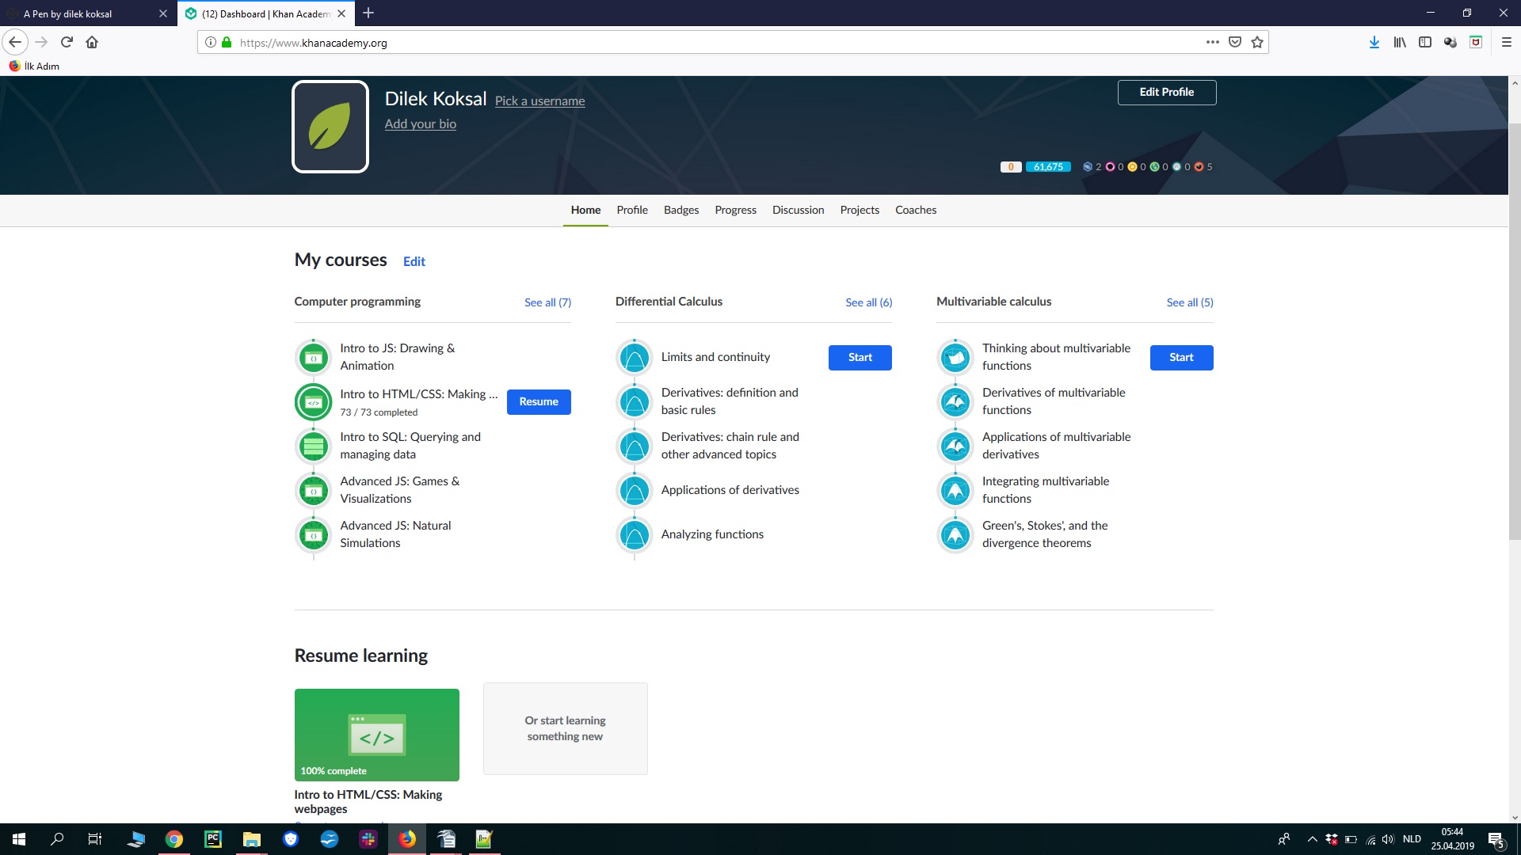Viewport: 1521px width, 855px height.
Task: Click the Integrating multivariable functions icon
Action: click(955, 491)
